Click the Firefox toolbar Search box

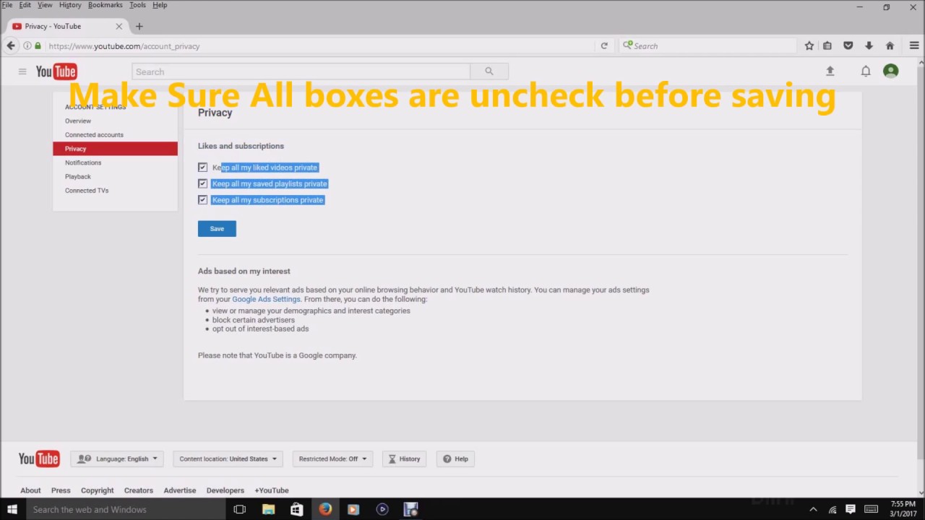click(708, 45)
